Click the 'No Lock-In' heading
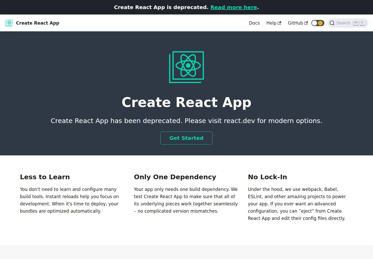Image resolution: width=373 pixels, height=259 pixels. click(x=267, y=177)
